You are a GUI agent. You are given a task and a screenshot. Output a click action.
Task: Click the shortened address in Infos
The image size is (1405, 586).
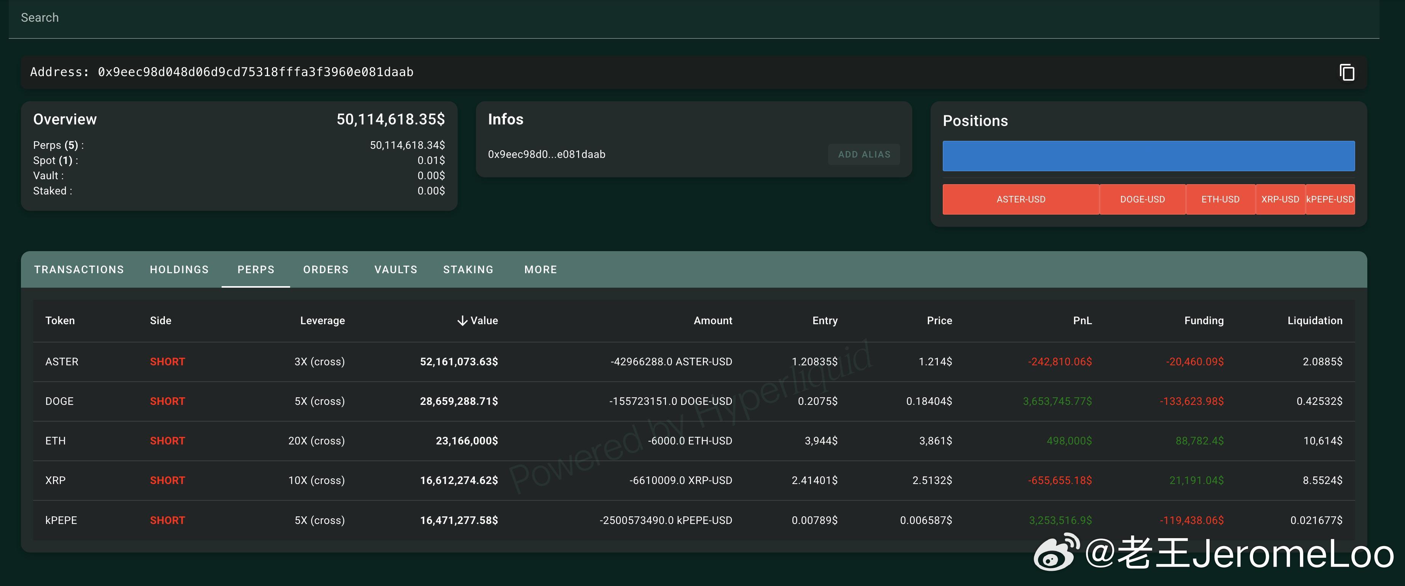tap(546, 154)
